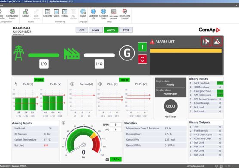Click the Engine state Ready field

pyautogui.click(x=170, y=83)
